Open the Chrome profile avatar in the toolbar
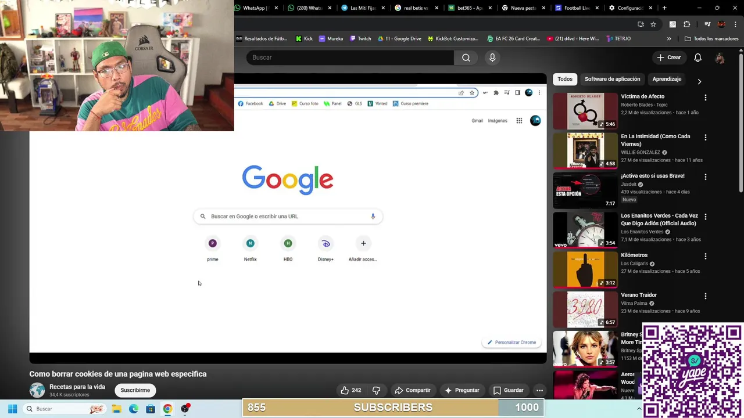Viewport: 744px width, 418px height. coord(721,24)
